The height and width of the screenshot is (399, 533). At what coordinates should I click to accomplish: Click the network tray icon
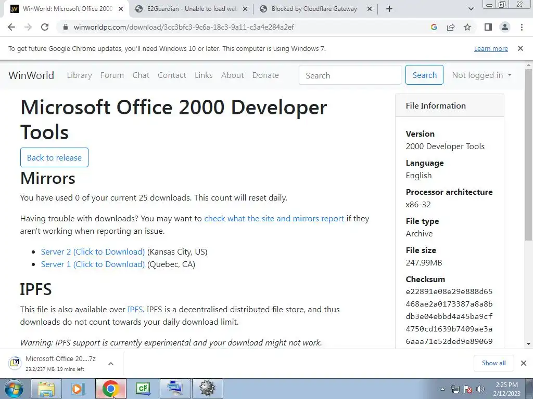[x=455, y=389]
